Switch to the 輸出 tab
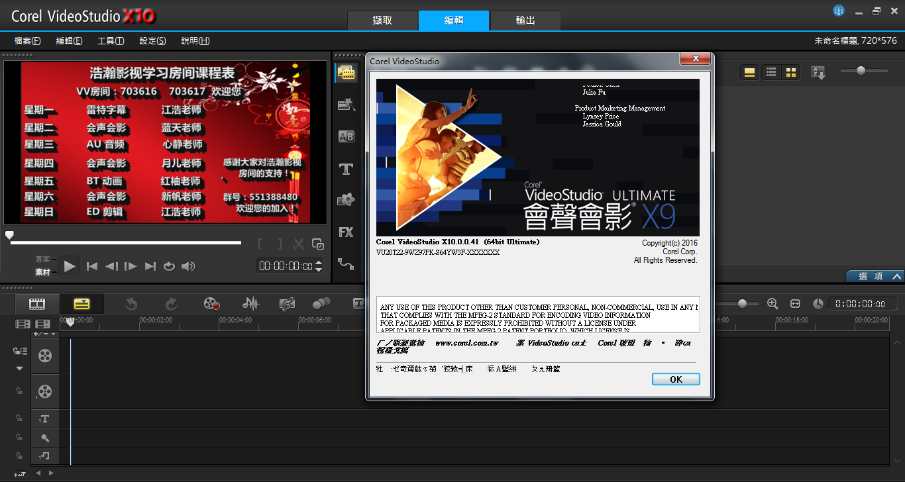 click(525, 21)
